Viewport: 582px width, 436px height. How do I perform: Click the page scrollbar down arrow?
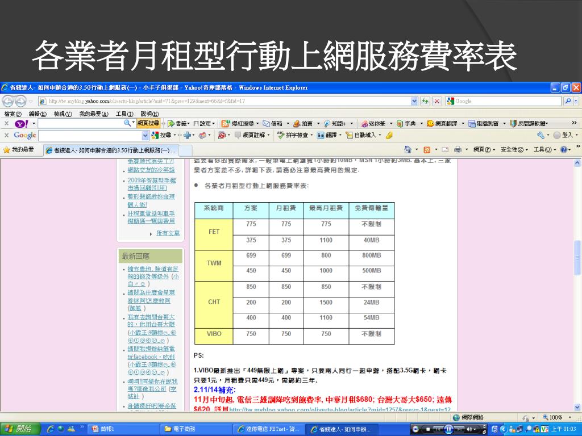(x=577, y=407)
